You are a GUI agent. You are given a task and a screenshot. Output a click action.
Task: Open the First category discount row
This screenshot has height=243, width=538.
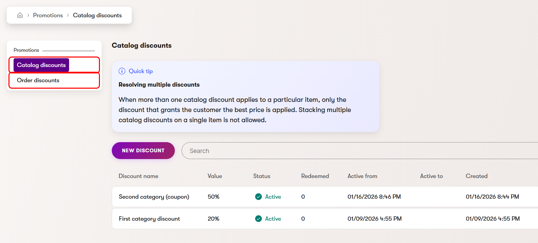tap(149, 219)
